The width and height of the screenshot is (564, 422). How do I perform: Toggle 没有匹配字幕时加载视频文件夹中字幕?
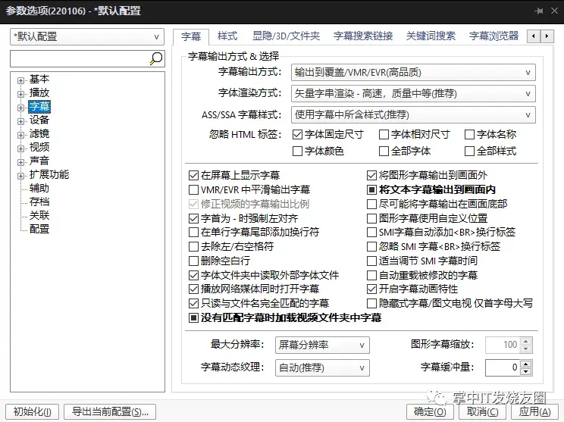coord(193,317)
